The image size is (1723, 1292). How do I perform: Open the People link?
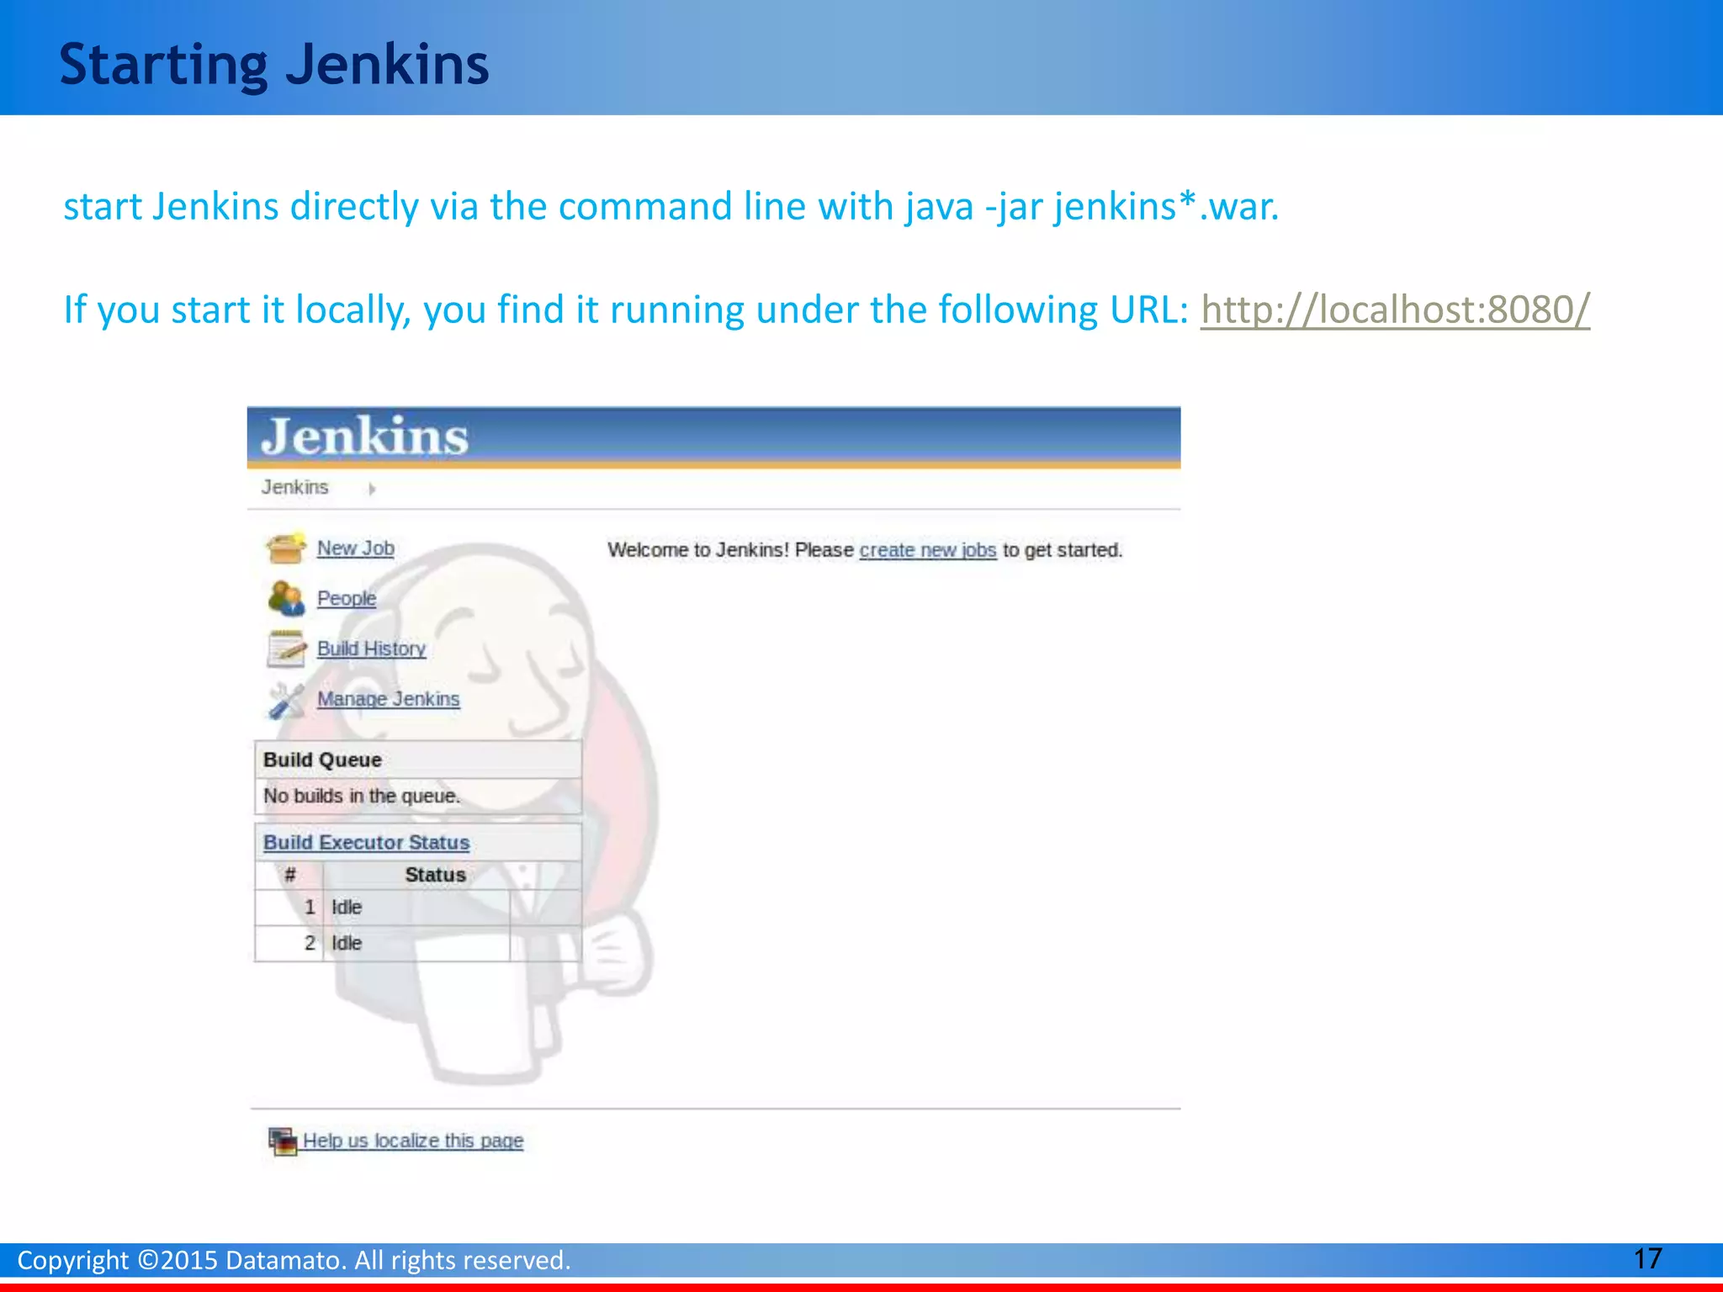tap(347, 598)
